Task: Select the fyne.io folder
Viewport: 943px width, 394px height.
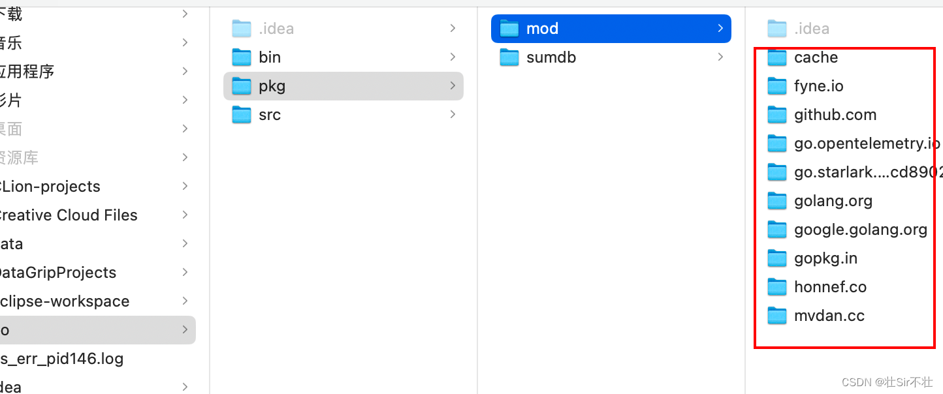Action: [818, 85]
